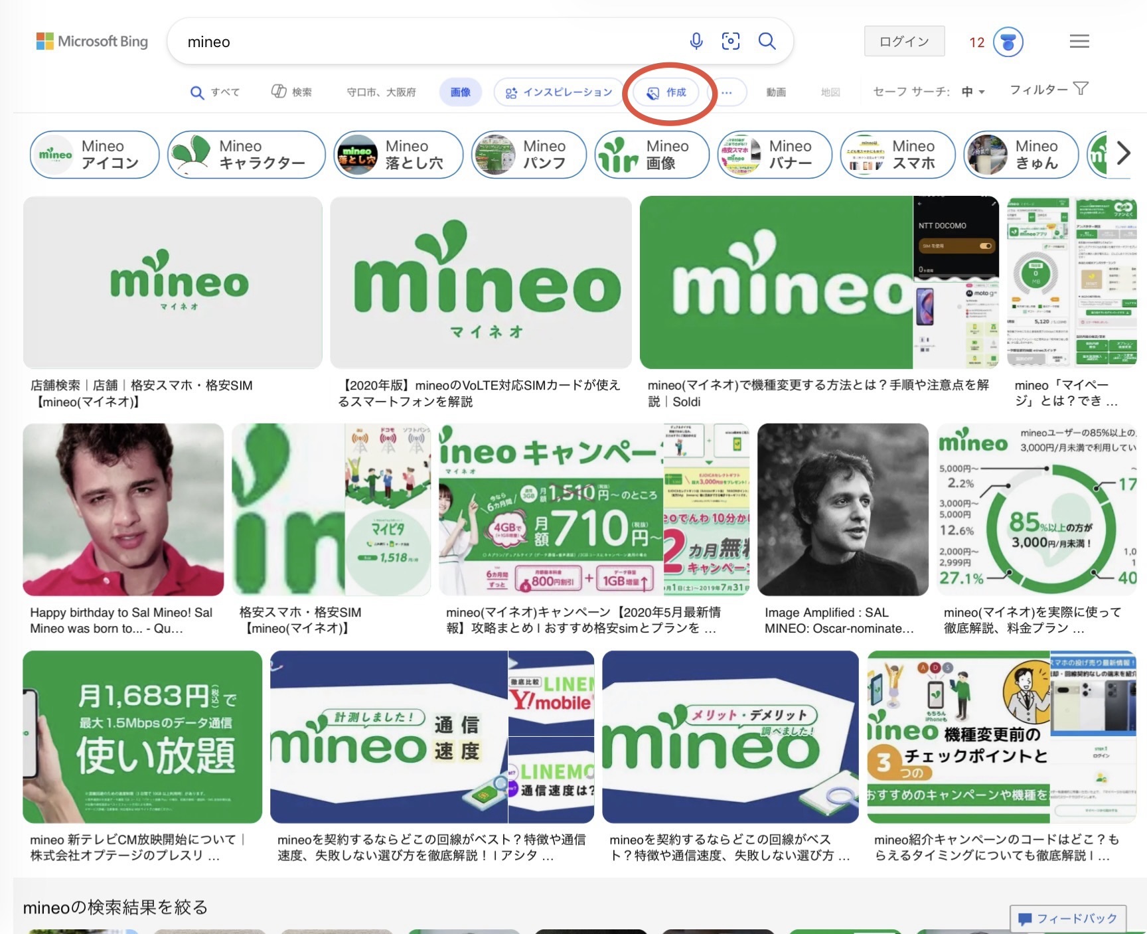
Task: Click the magnifying glass search button
Action: click(767, 41)
